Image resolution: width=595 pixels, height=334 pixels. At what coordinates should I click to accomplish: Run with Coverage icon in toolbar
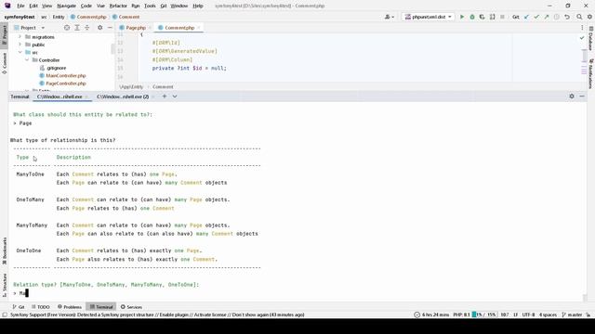tap(482, 17)
